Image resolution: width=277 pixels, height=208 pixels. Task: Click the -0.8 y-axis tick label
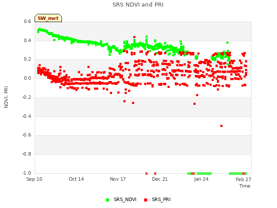[x=27, y=154]
